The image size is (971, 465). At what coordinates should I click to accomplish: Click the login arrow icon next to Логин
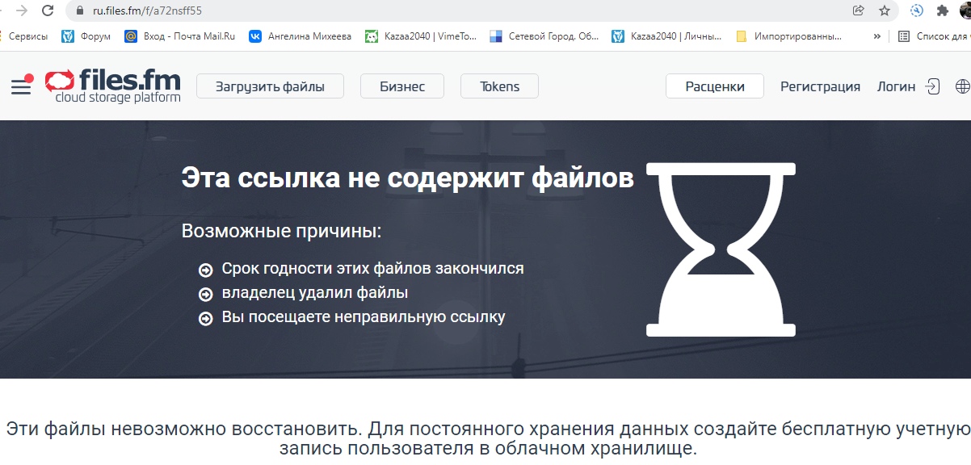pyautogui.click(x=933, y=86)
